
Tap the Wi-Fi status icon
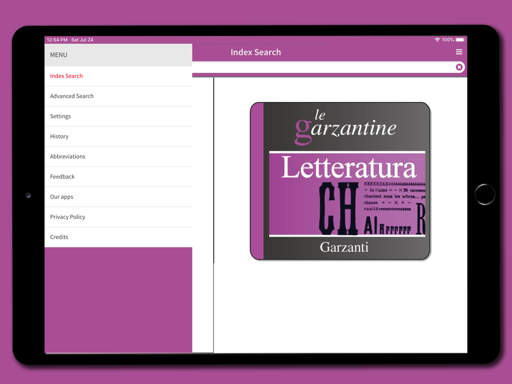pos(437,39)
